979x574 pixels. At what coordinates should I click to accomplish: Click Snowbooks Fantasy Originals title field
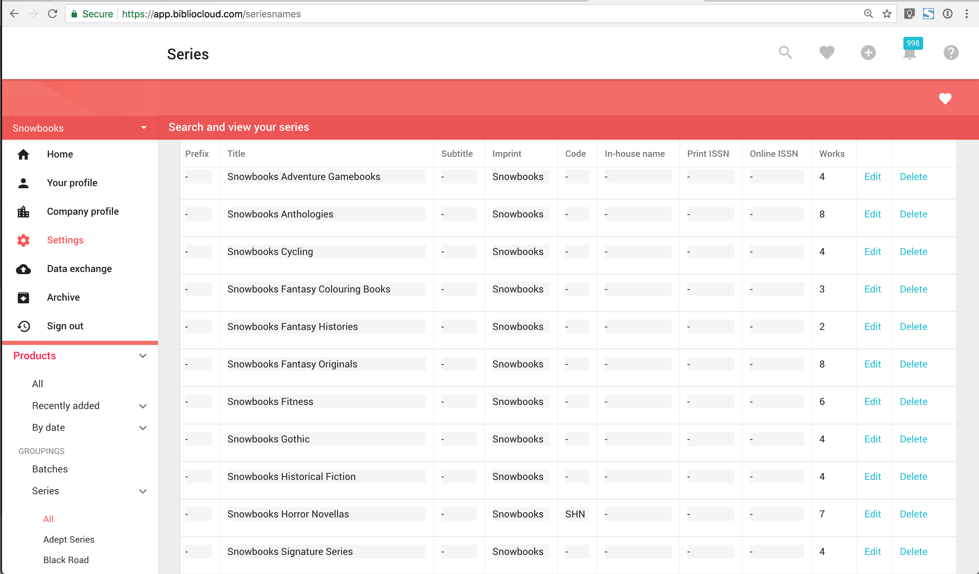(326, 364)
